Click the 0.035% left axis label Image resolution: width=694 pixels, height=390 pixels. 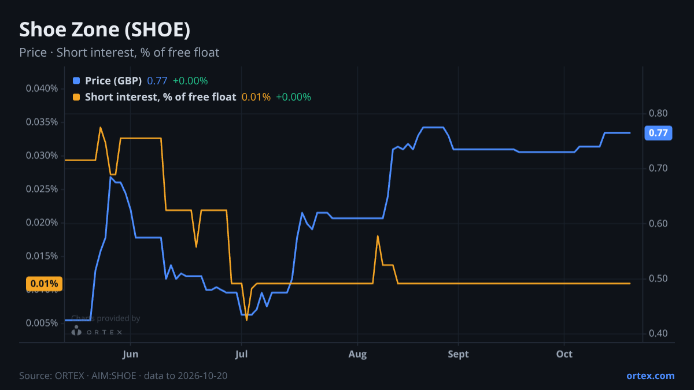click(42, 122)
